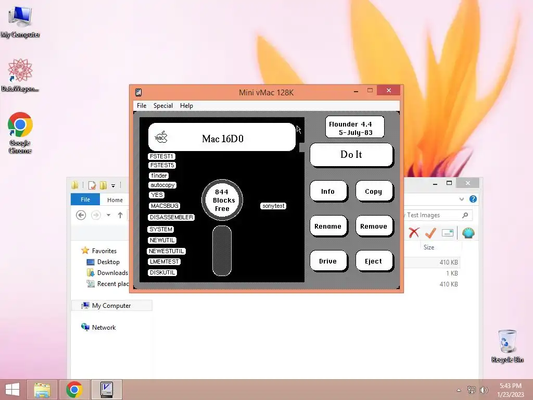Click the network tray icon
This screenshot has width=533, height=400.
[472, 390]
